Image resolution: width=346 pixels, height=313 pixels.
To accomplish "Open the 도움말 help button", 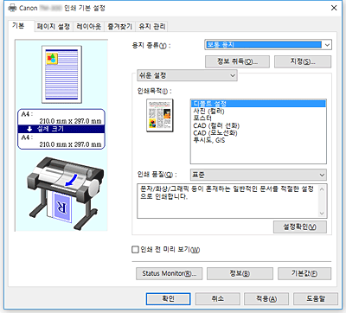I will click(x=316, y=299).
